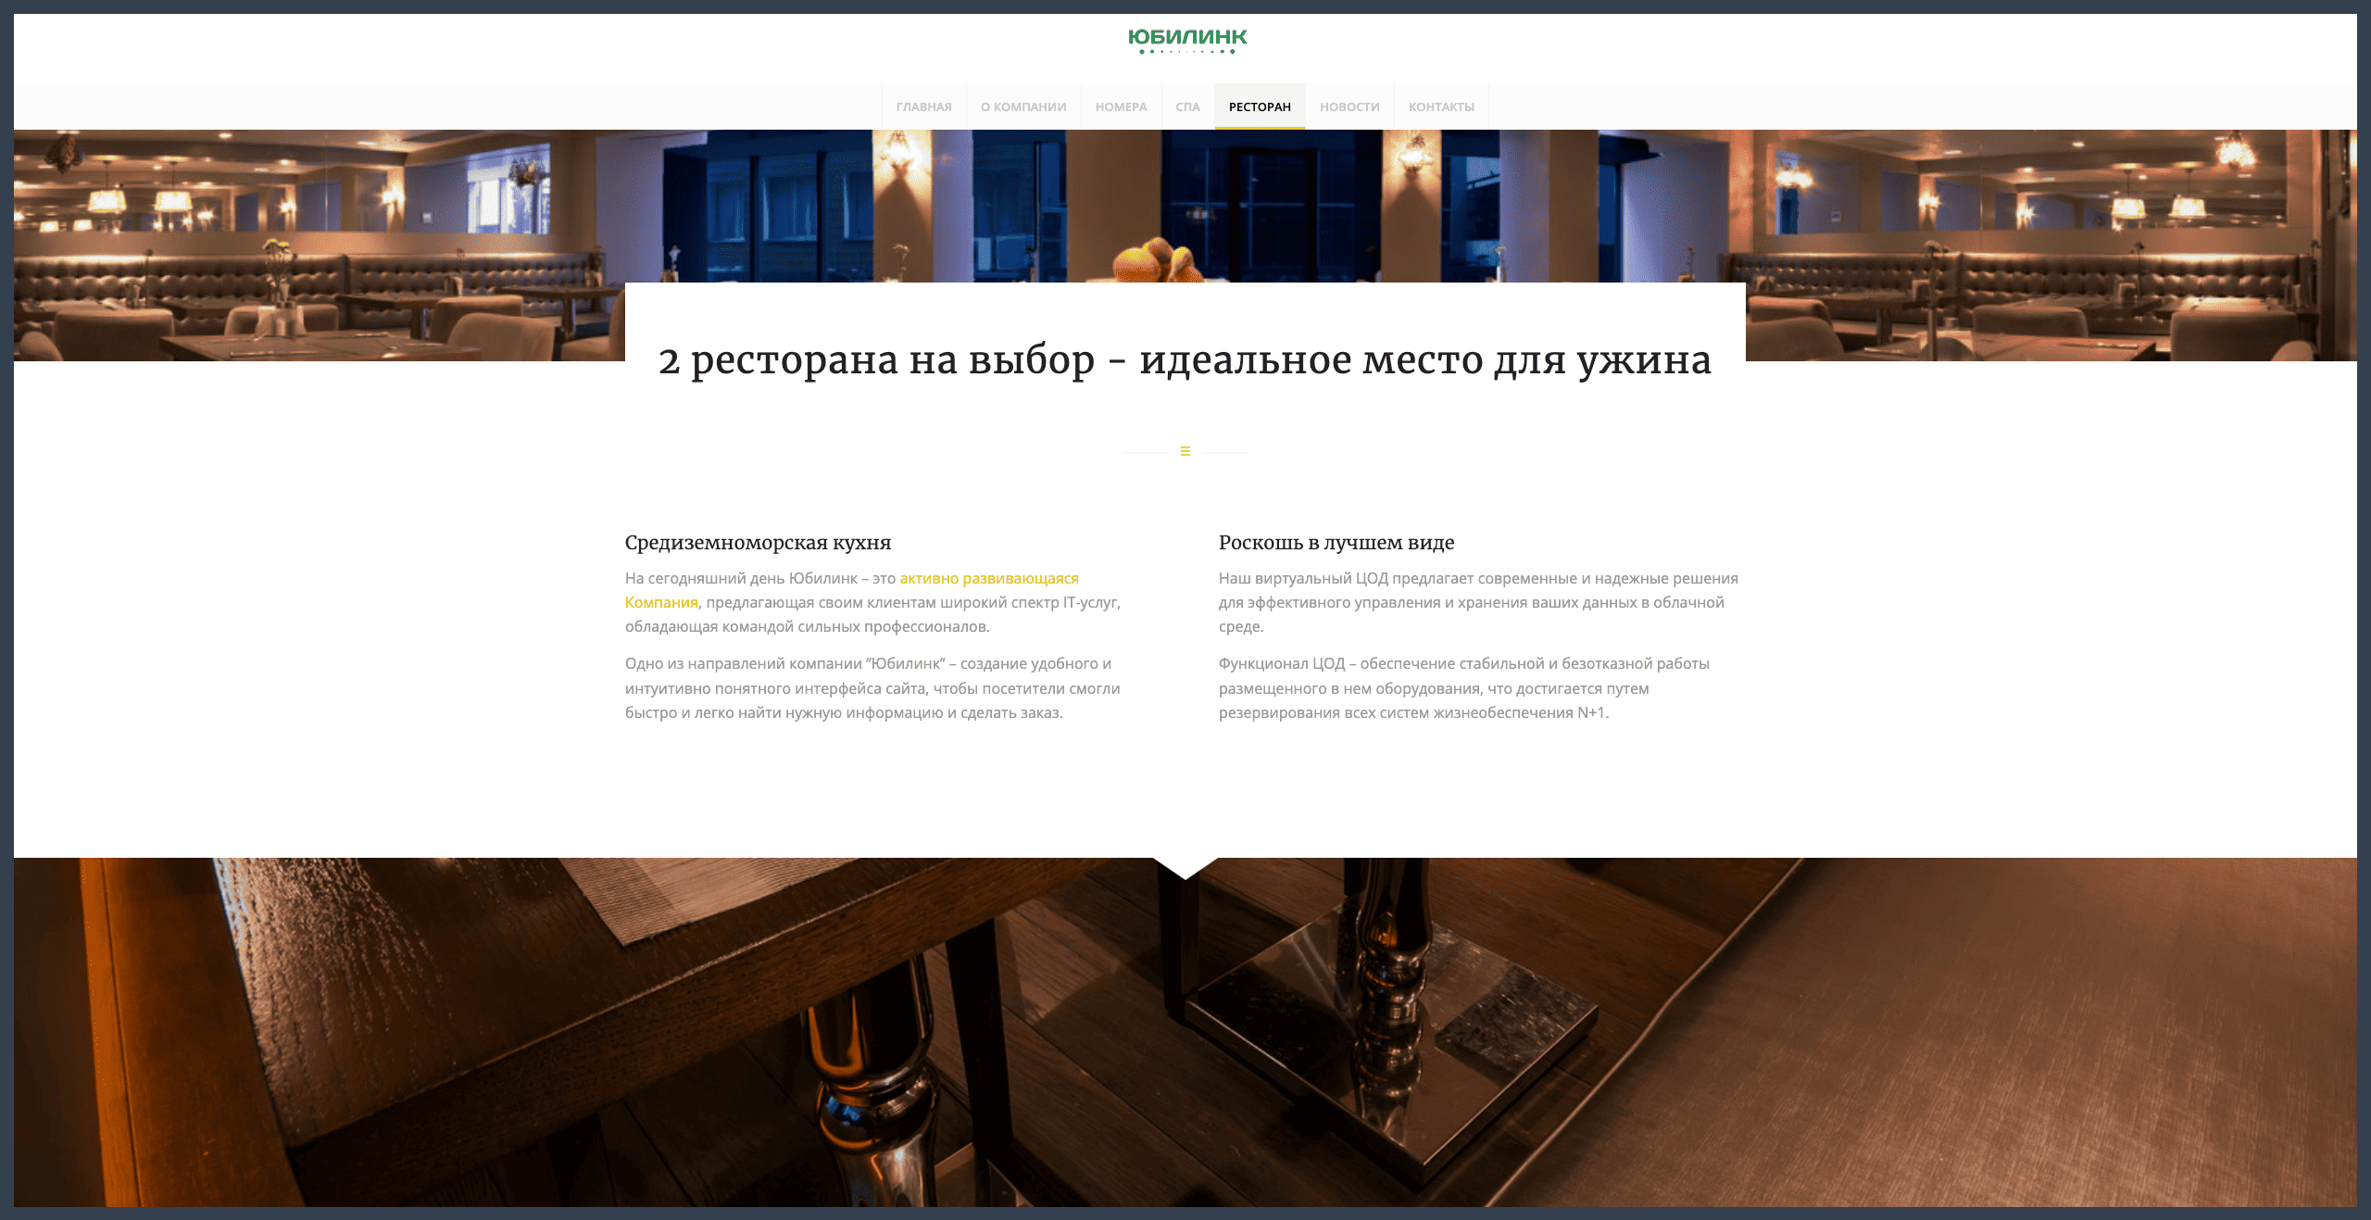Click the 'Средиземноморская кухня' heading
The image size is (2371, 1220).
758,542
